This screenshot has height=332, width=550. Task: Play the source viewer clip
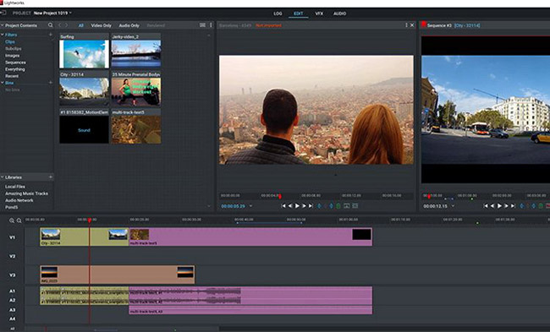(297, 206)
